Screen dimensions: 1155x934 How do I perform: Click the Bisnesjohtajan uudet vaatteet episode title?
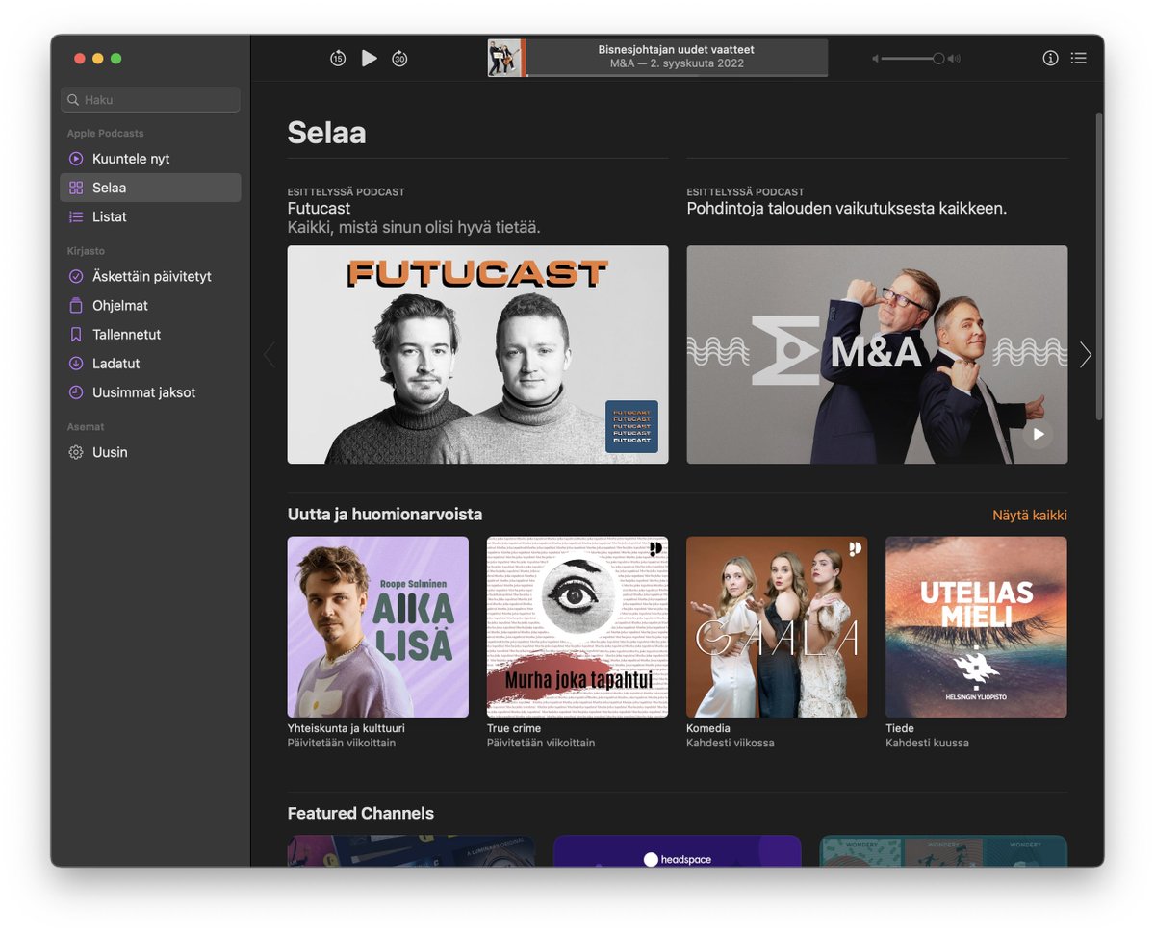(x=677, y=49)
